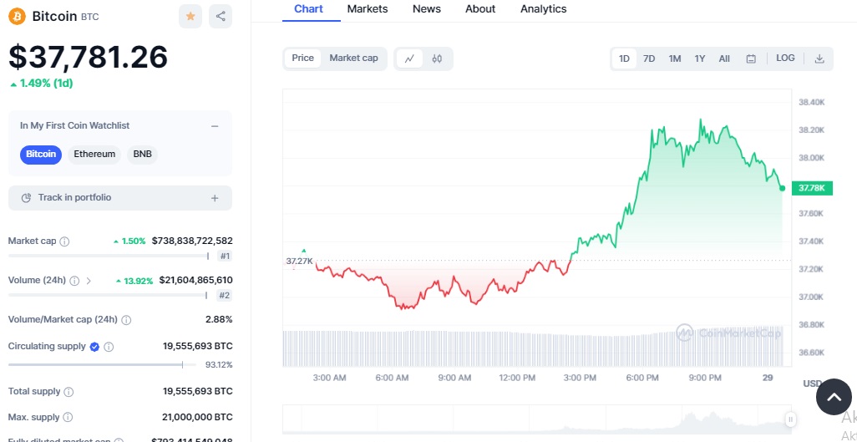This screenshot has width=857, height=442.
Task: Click the 21,000,000 BTC max supply value
Action: pyautogui.click(x=197, y=418)
